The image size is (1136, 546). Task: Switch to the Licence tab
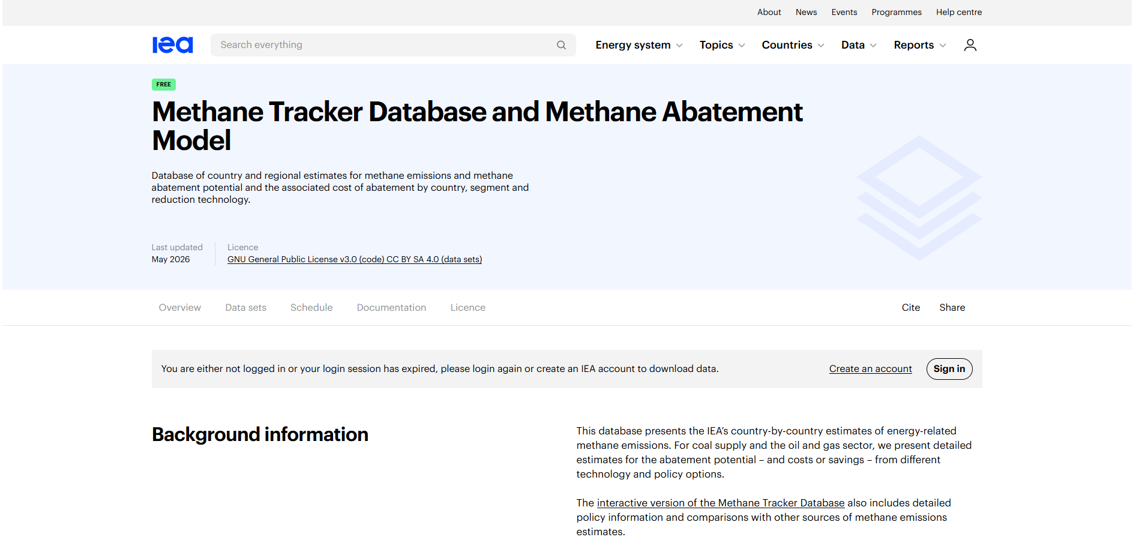click(x=468, y=307)
